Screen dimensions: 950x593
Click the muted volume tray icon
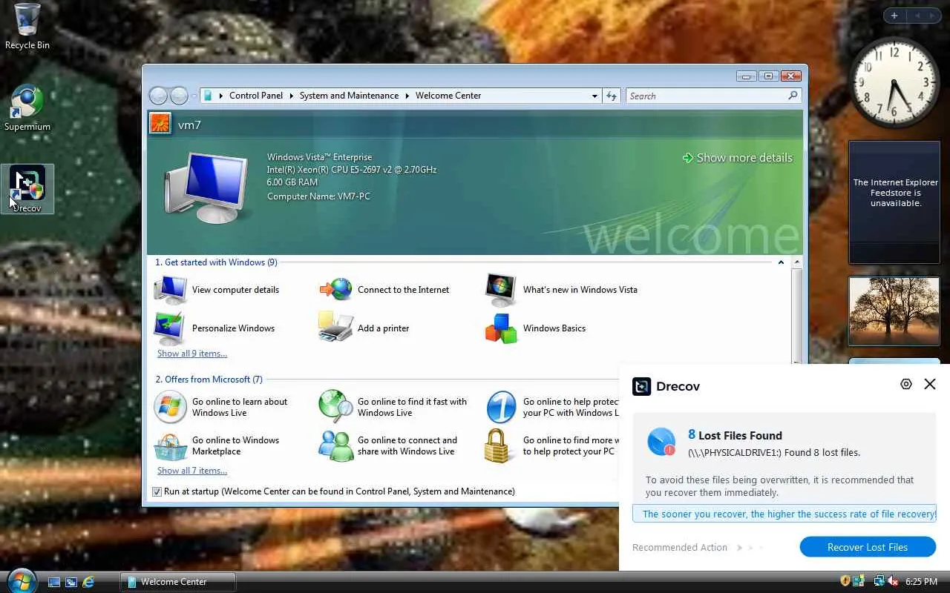click(x=893, y=581)
